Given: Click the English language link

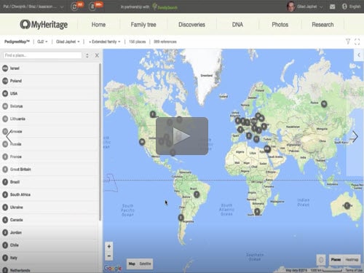Looking at the screenshot, I should (x=355, y=7).
